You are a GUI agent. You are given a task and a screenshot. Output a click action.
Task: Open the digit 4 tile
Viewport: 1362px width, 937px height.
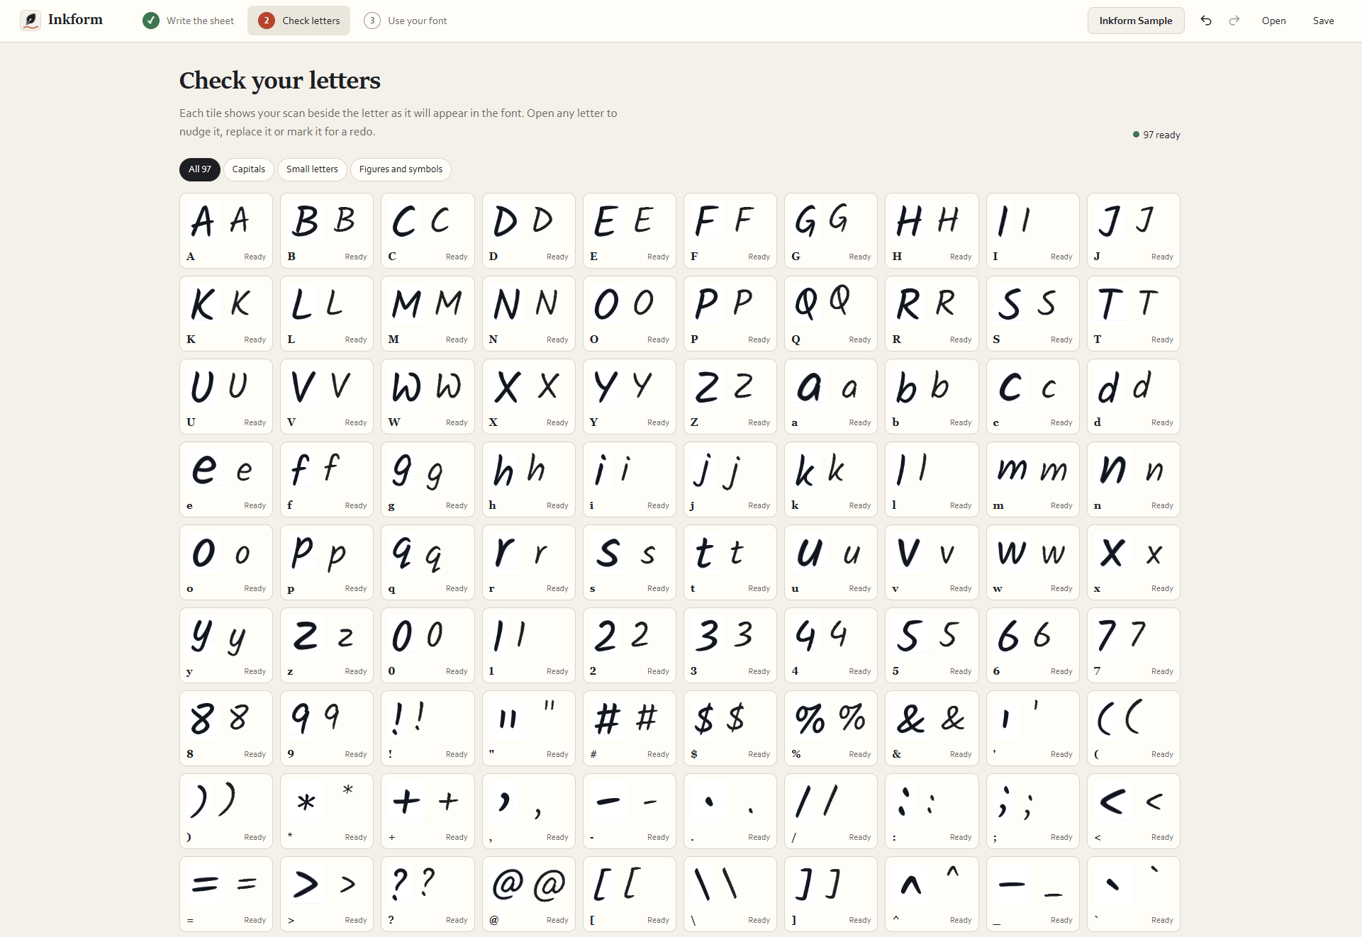[831, 645]
